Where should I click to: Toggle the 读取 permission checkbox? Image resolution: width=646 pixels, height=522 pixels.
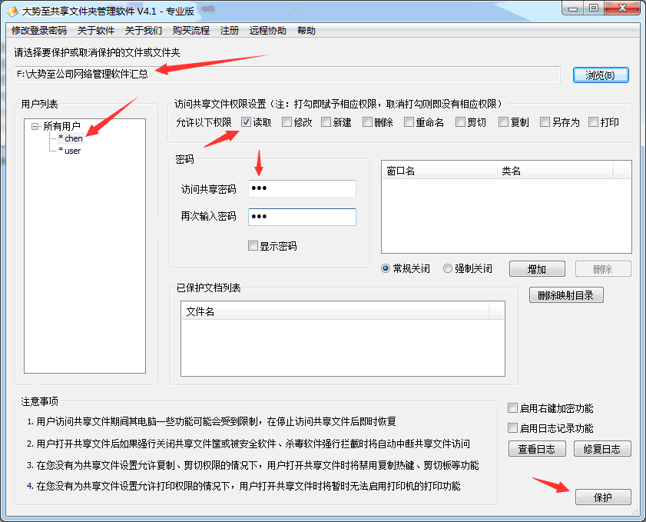(246, 121)
